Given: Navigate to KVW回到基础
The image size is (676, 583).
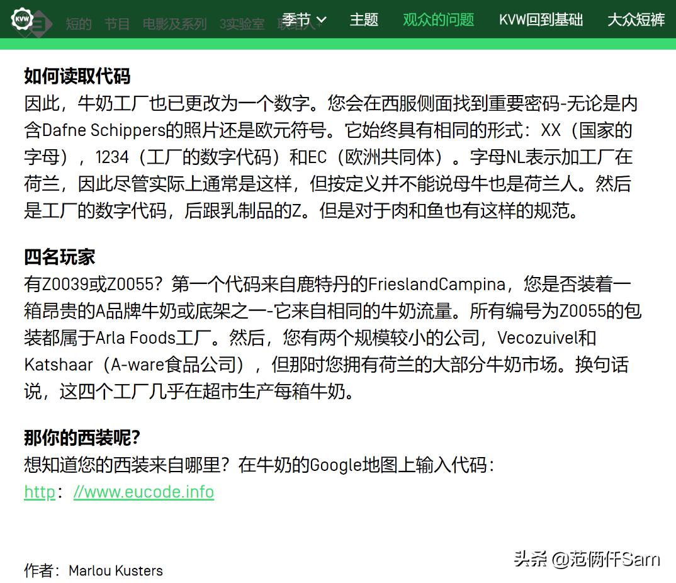Looking at the screenshot, I should 541,20.
